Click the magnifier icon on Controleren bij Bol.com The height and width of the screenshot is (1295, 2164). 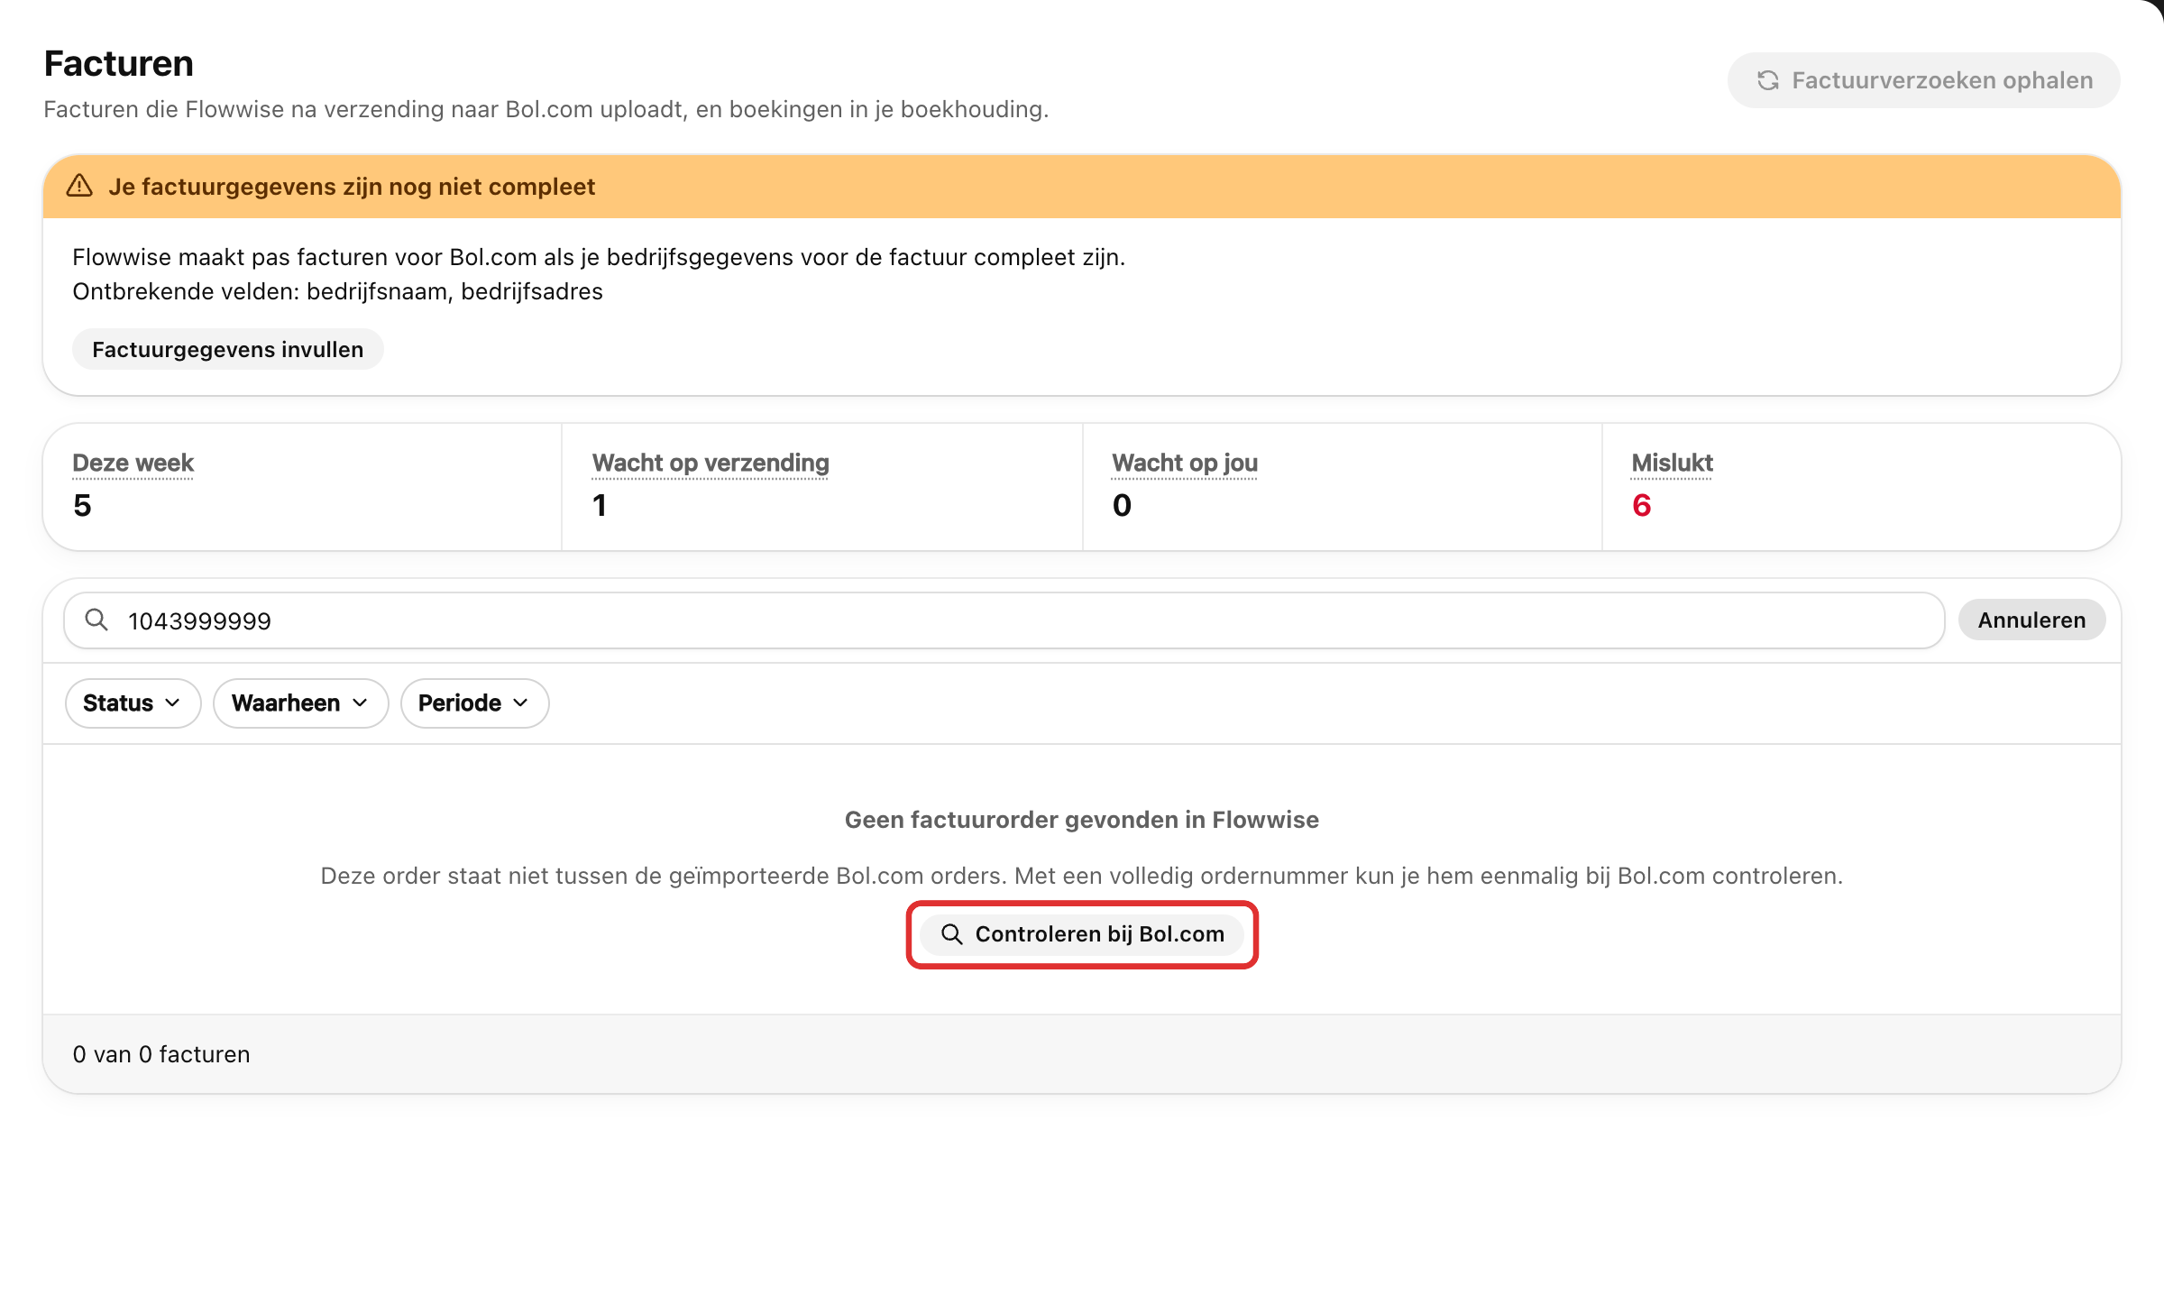951,934
